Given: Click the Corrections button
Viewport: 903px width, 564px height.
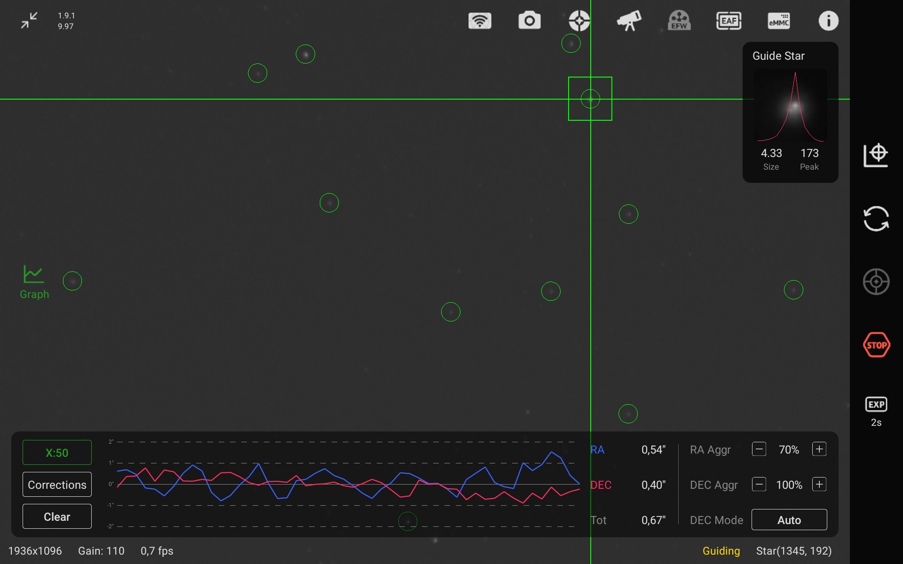Looking at the screenshot, I should [57, 485].
